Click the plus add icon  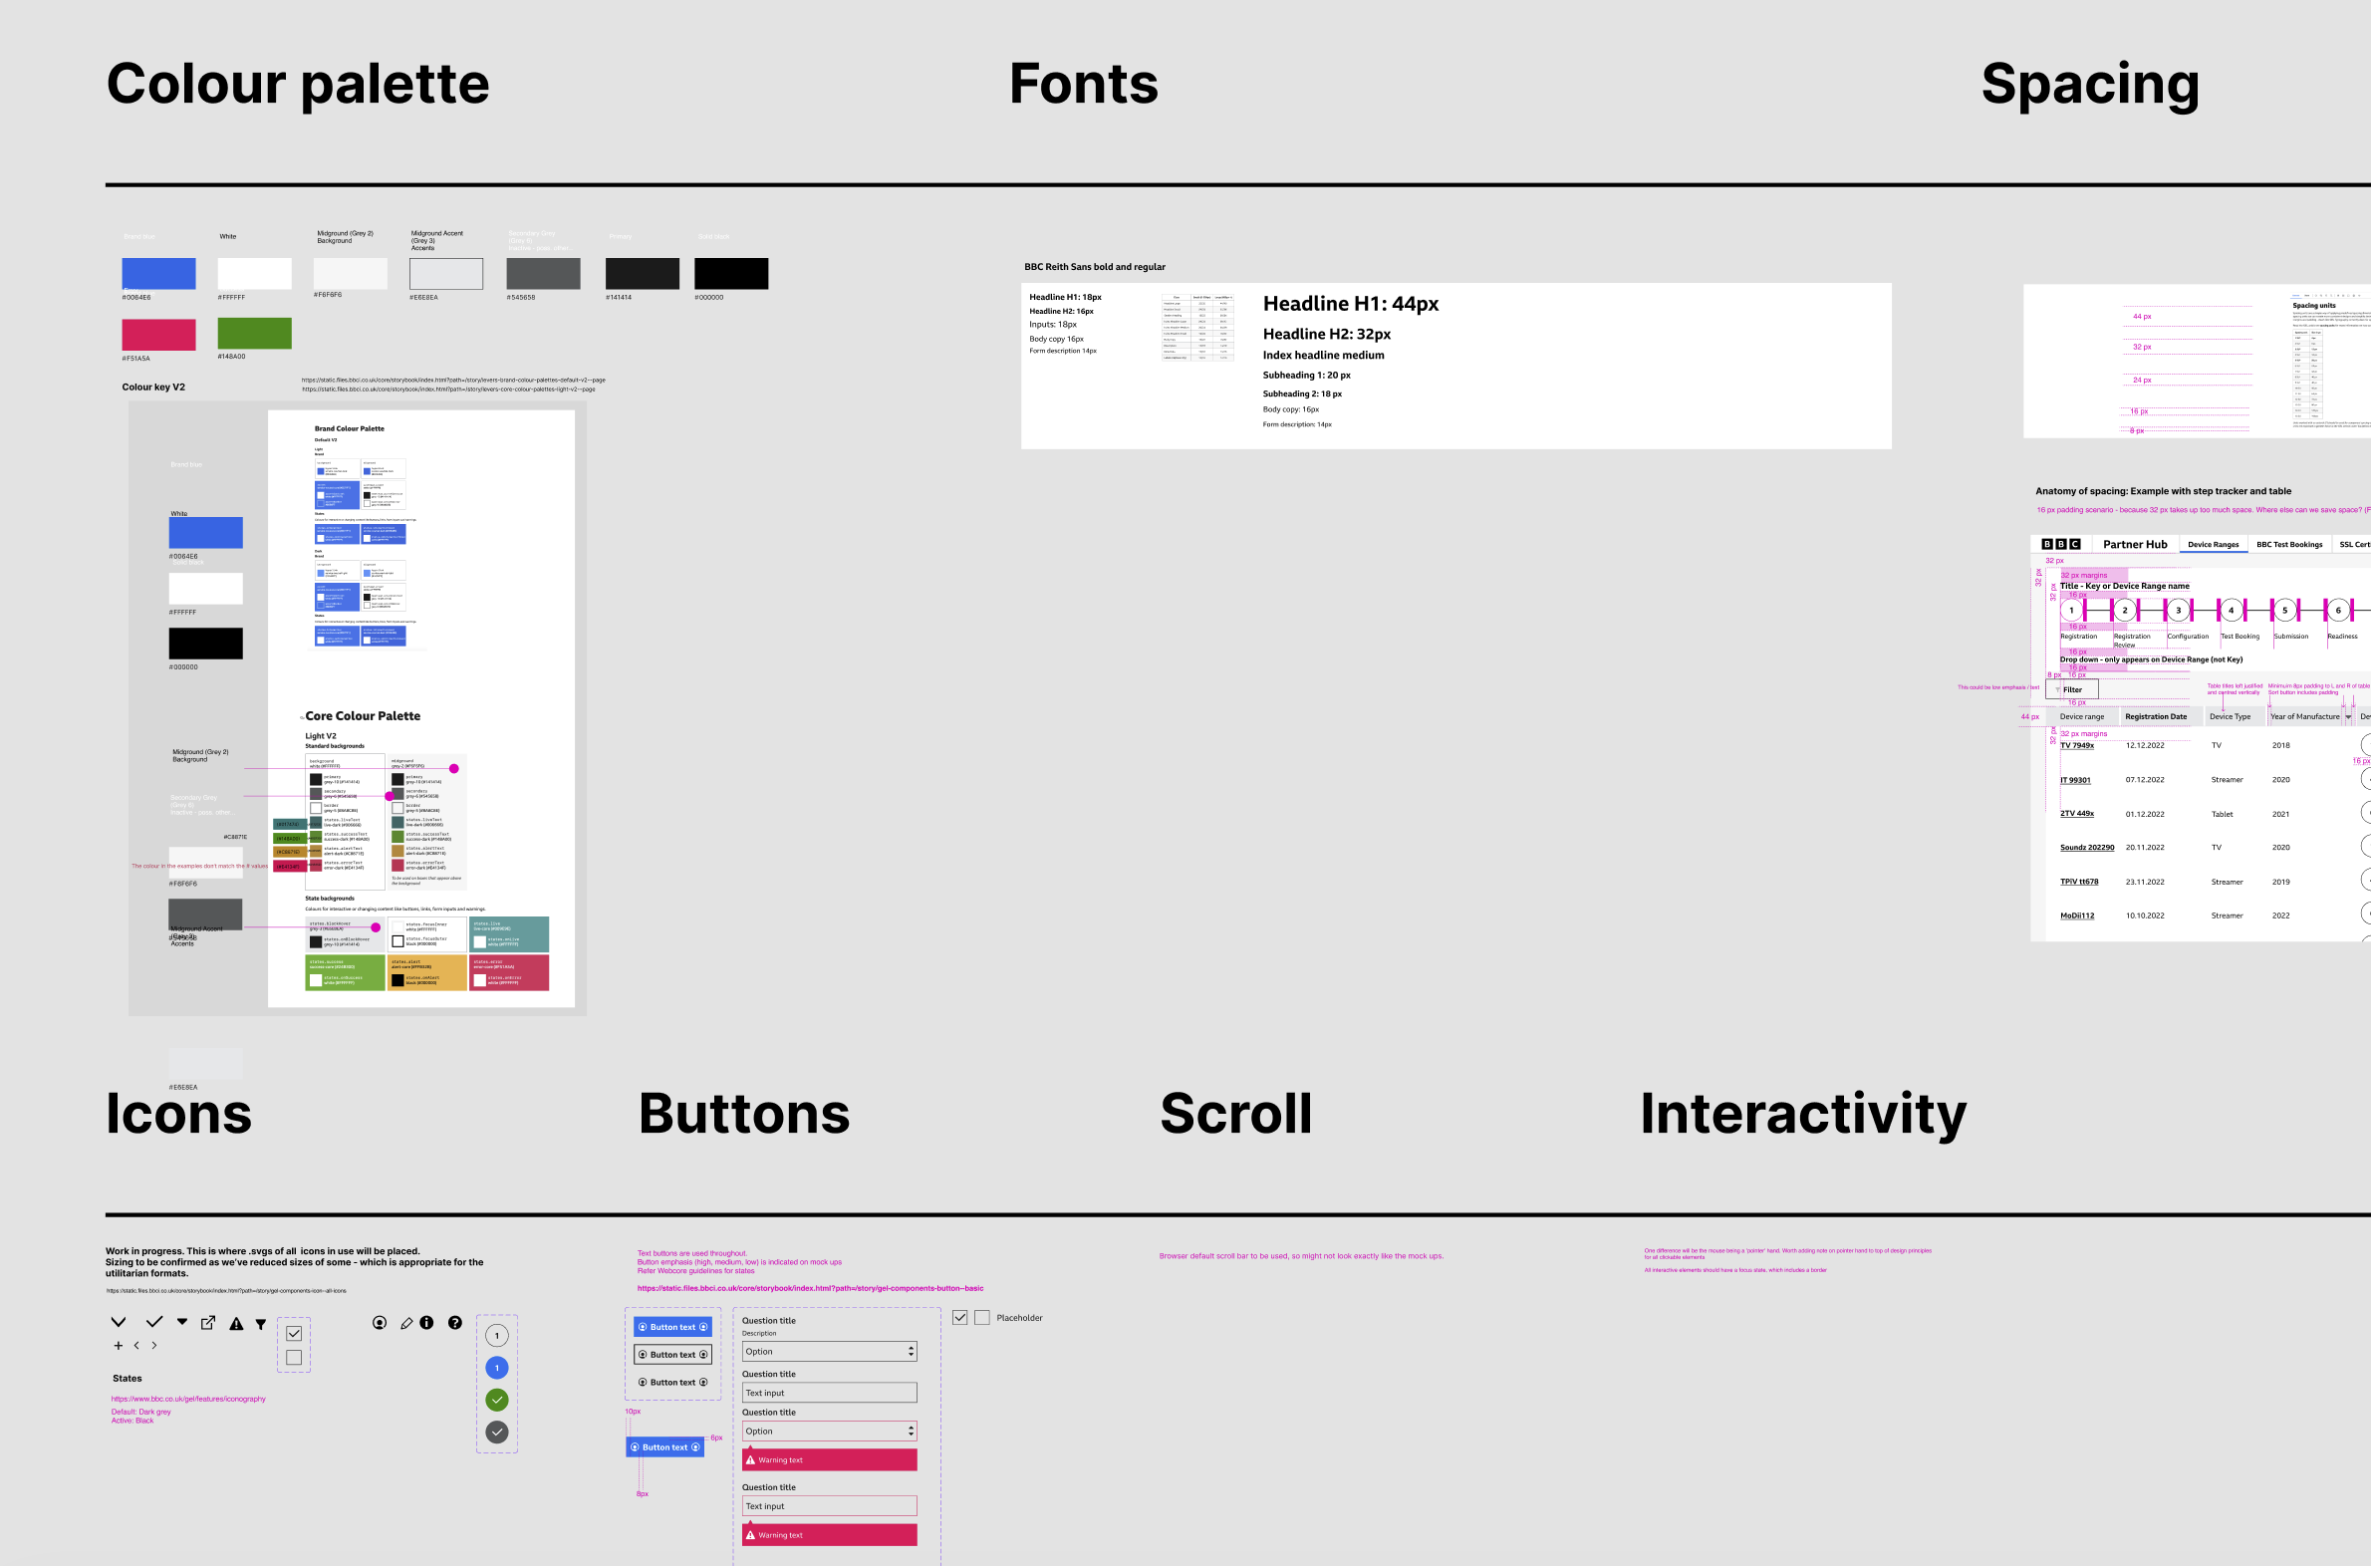(x=118, y=1345)
